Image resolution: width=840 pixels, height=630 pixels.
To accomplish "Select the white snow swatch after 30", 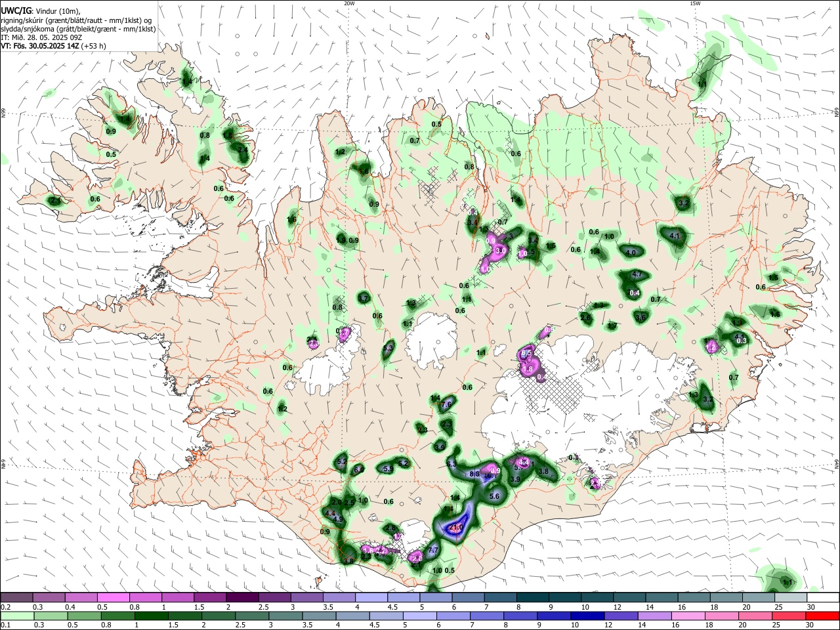I will (x=822, y=597).
